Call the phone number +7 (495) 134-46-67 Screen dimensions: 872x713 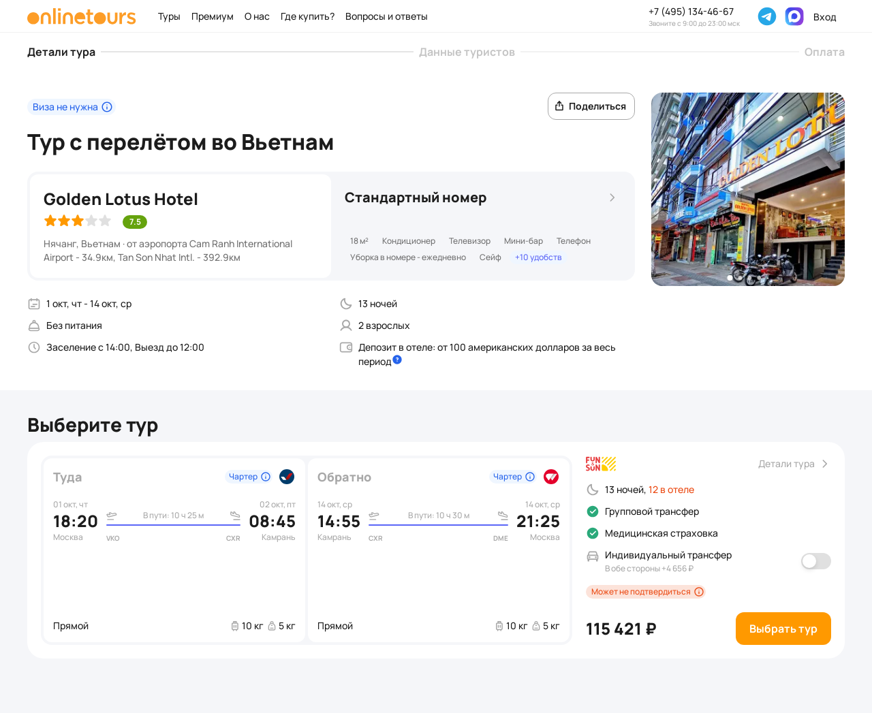[x=691, y=12]
